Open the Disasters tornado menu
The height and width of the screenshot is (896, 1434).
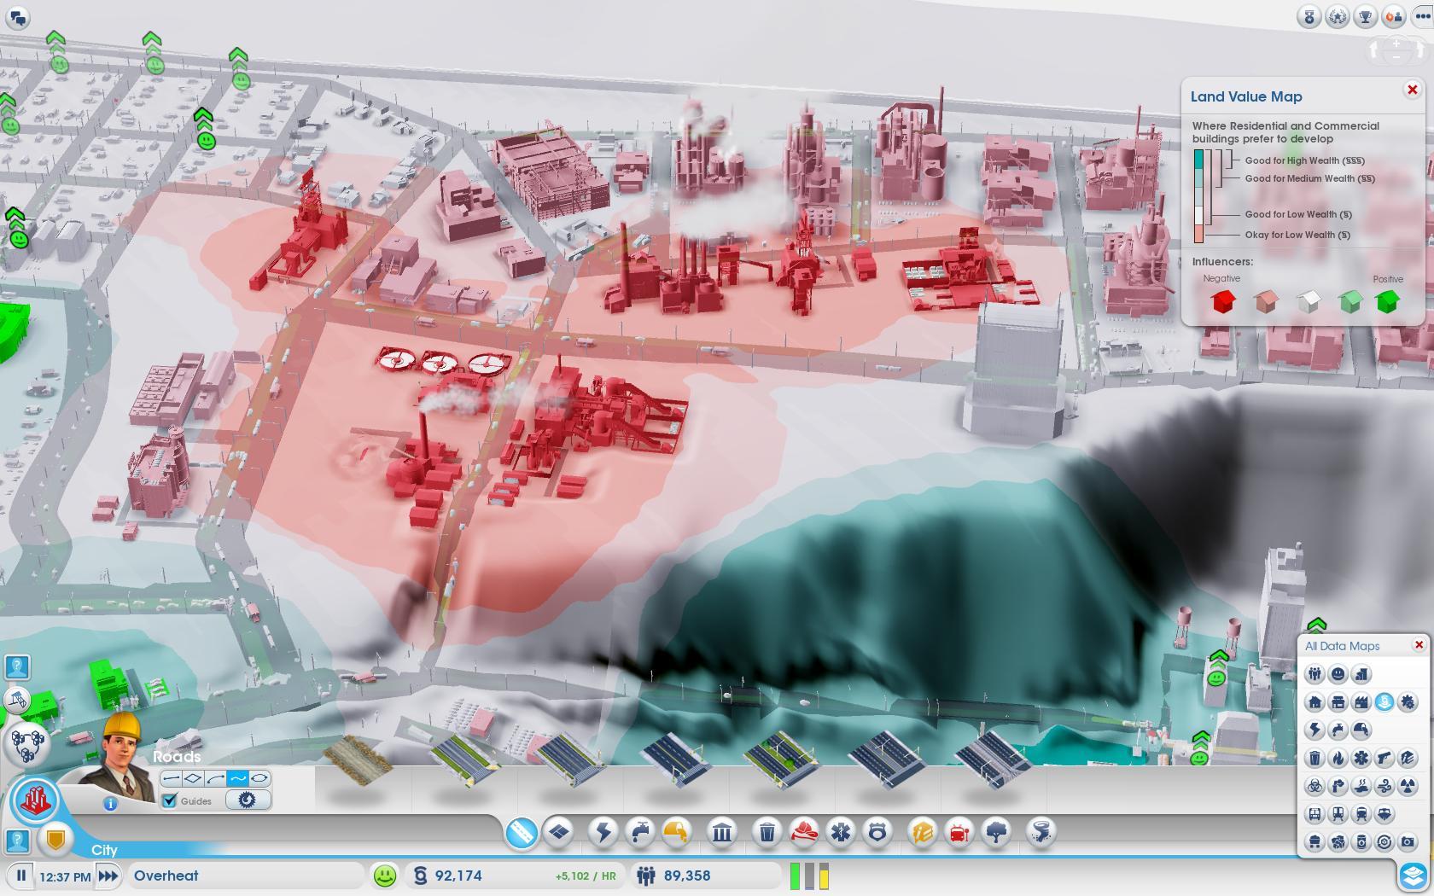pyautogui.click(x=1040, y=831)
